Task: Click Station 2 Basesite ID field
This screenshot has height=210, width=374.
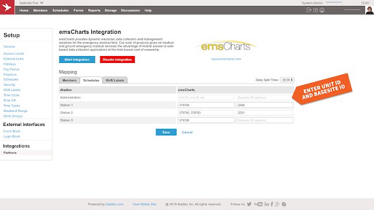Action: (265, 113)
